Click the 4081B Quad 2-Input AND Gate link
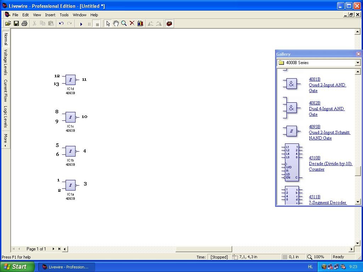The height and width of the screenshot is (272, 363). pyautogui.click(x=327, y=85)
